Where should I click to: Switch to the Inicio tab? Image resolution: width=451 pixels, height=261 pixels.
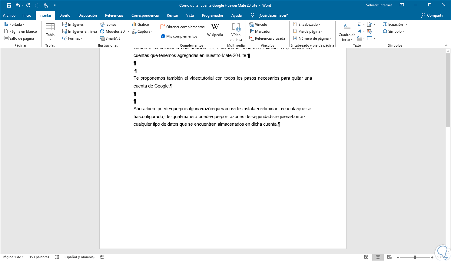point(27,15)
